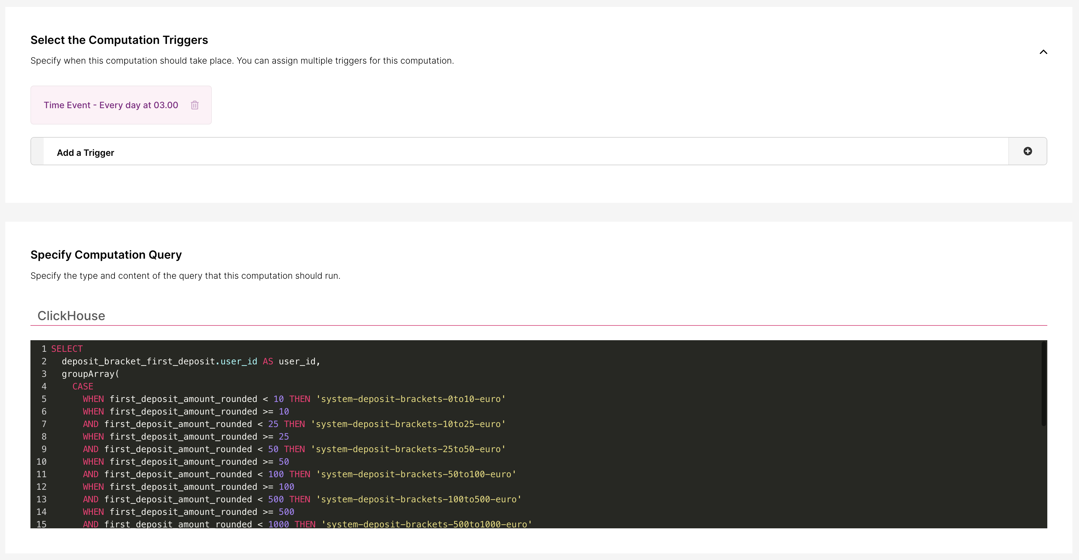1079x560 pixels.
Task: Place cursor on SELECT keyword line
Action: pyautogui.click(x=67, y=349)
